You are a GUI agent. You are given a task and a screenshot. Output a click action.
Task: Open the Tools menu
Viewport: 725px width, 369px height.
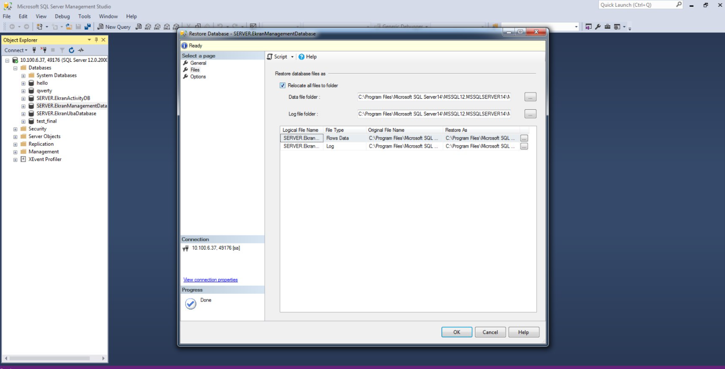pos(84,16)
